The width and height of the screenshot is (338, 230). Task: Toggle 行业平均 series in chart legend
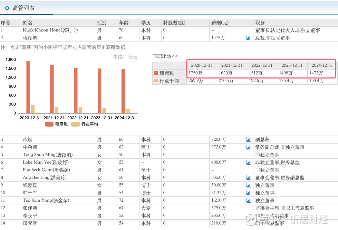point(85,124)
